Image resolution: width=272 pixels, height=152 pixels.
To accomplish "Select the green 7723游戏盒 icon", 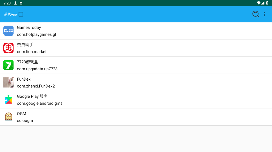I will tap(8, 65).
